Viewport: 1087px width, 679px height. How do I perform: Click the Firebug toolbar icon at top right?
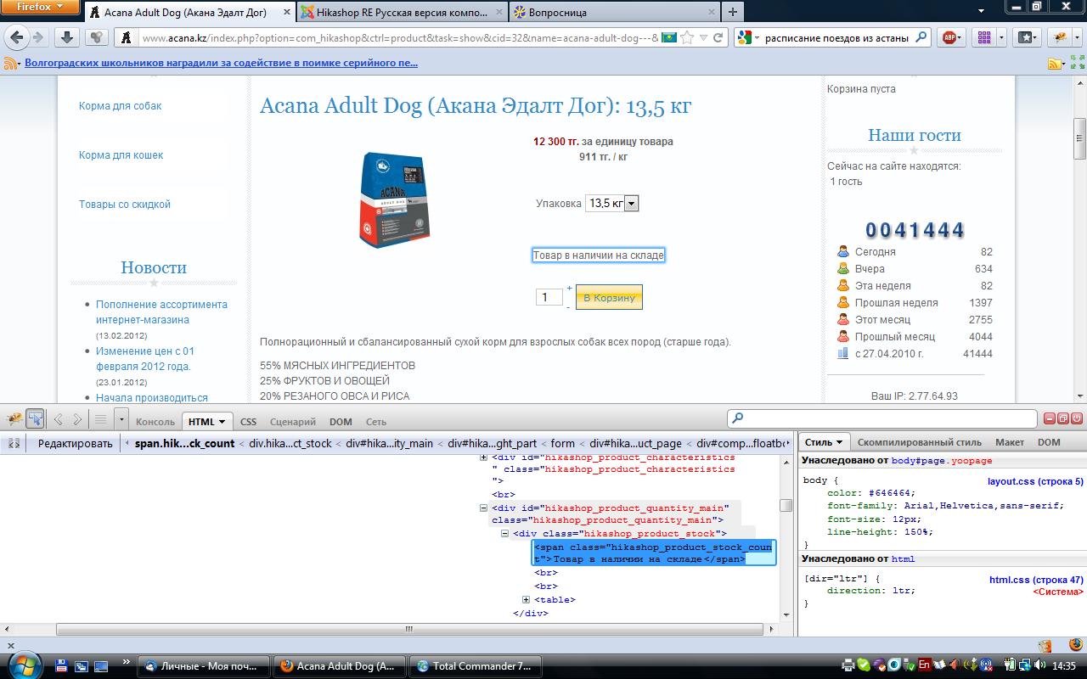pyautogui.click(x=1061, y=37)
